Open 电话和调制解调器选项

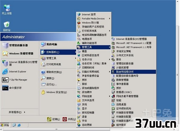(94, 35)
